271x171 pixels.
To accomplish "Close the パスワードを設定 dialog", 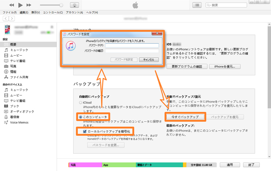I will pos(157,33).
